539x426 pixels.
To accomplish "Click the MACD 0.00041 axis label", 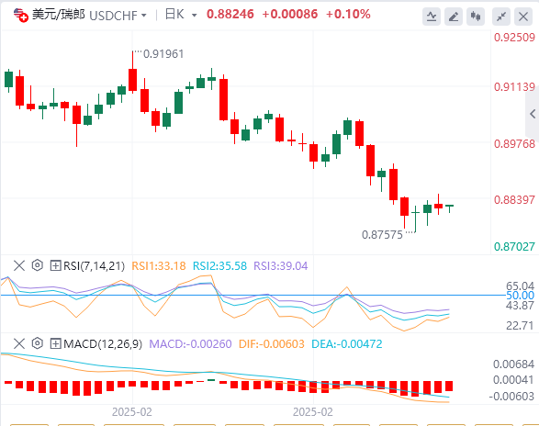I will click(513, 380).
